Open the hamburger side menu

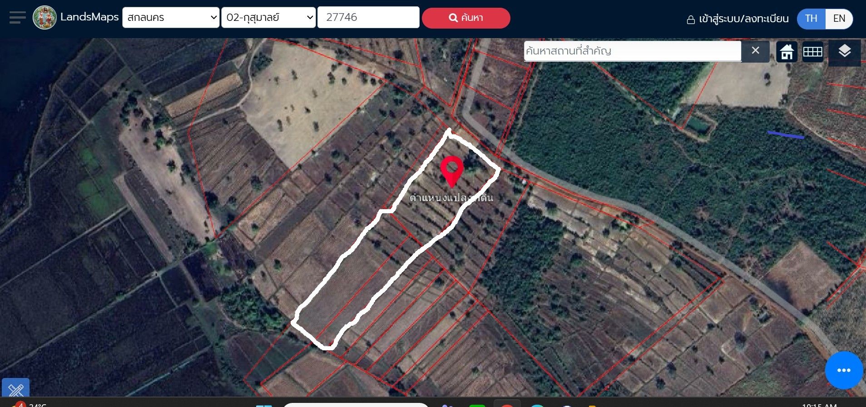coord(17,18)
